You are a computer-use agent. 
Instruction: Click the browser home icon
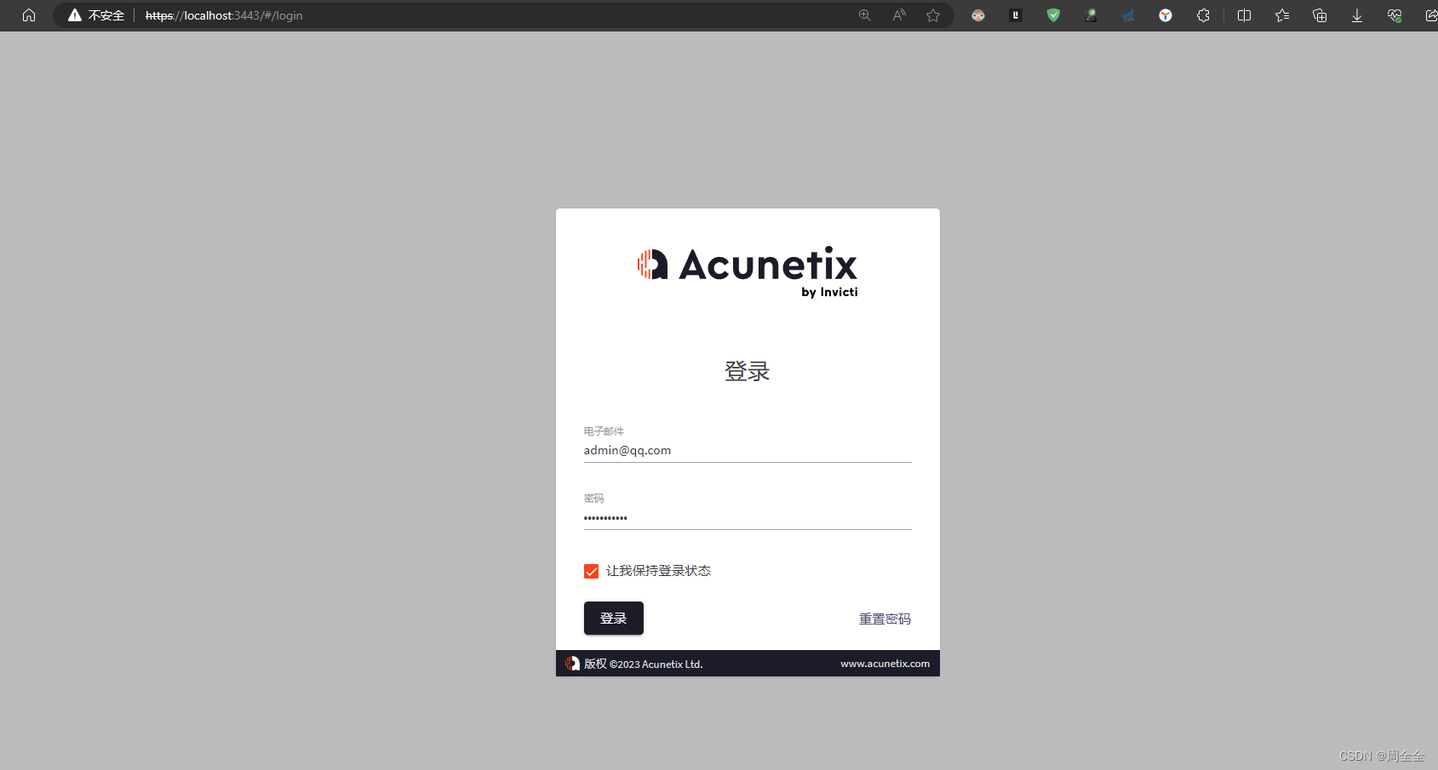point(29,15)
